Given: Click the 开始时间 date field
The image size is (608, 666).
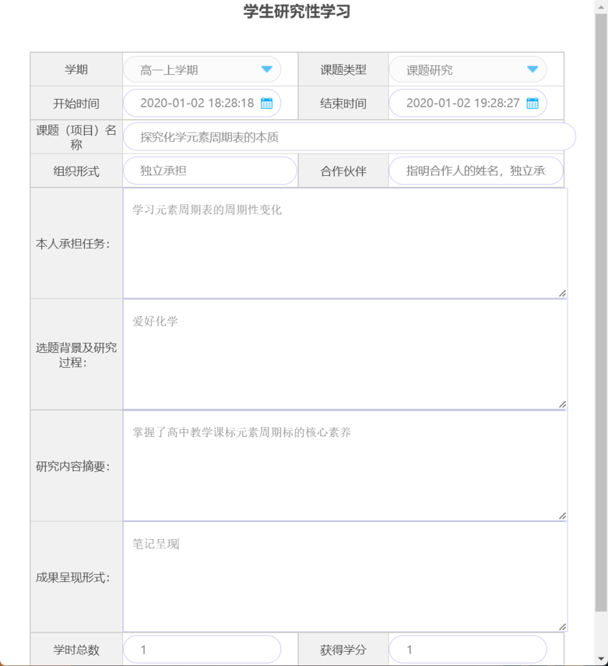Looking at the screenshot, I should point(195,104).
